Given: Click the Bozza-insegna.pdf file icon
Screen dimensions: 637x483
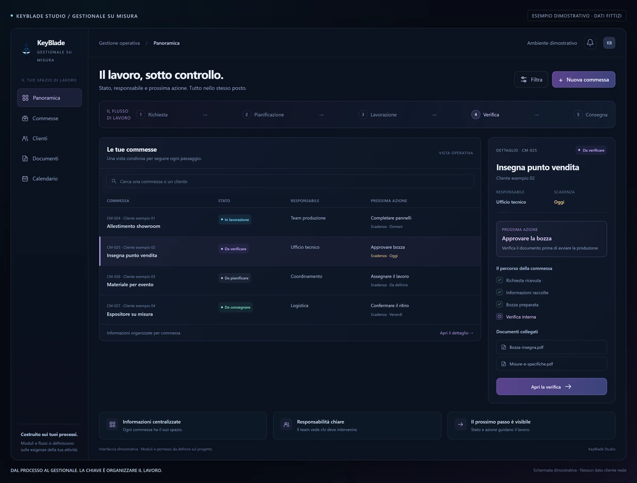Looking at the screenshot, I should tap(504, 347).
